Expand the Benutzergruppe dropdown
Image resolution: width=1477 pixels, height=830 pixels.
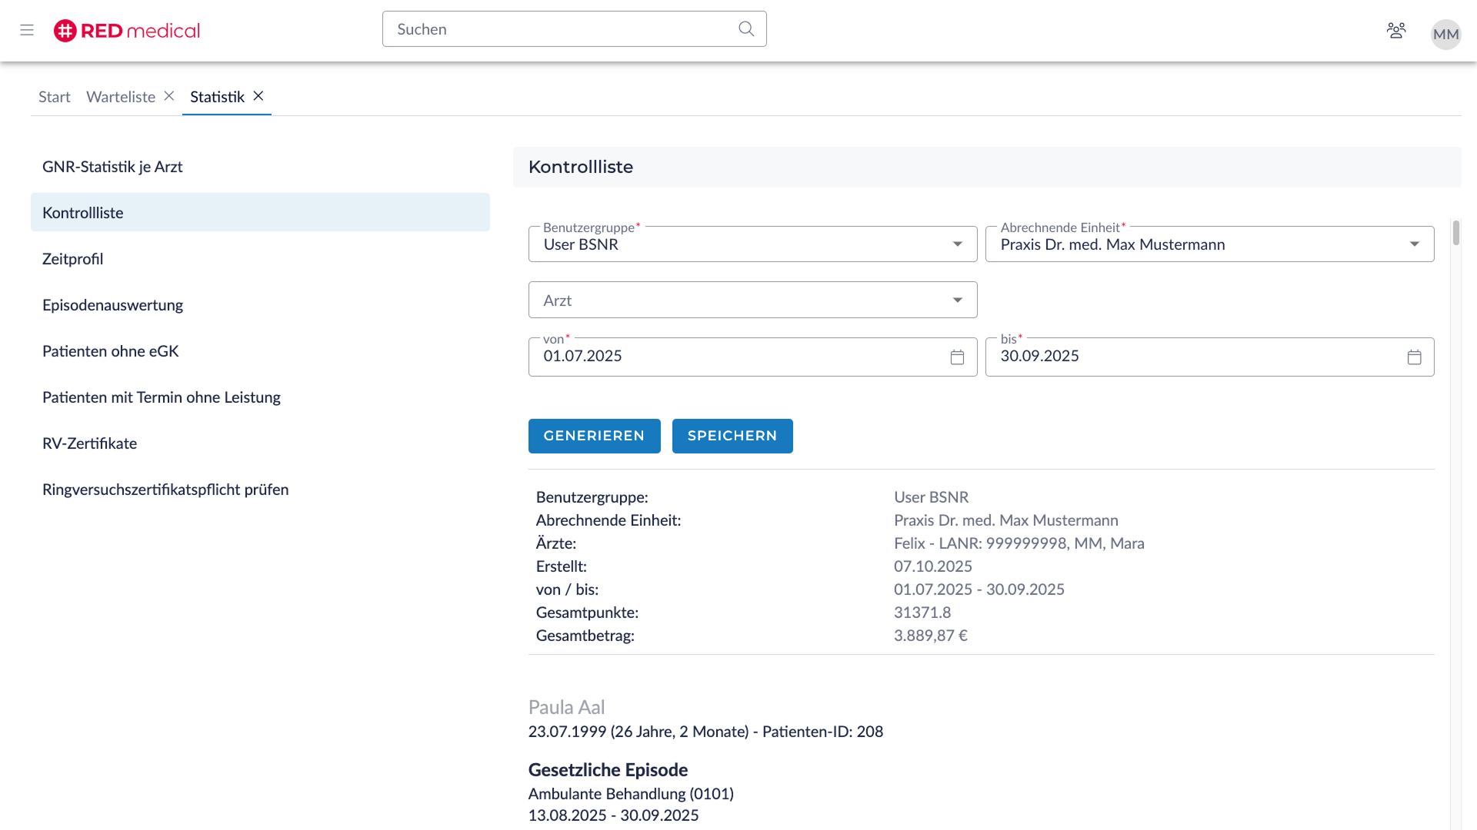pyautogui.click(x=957, y=244)
